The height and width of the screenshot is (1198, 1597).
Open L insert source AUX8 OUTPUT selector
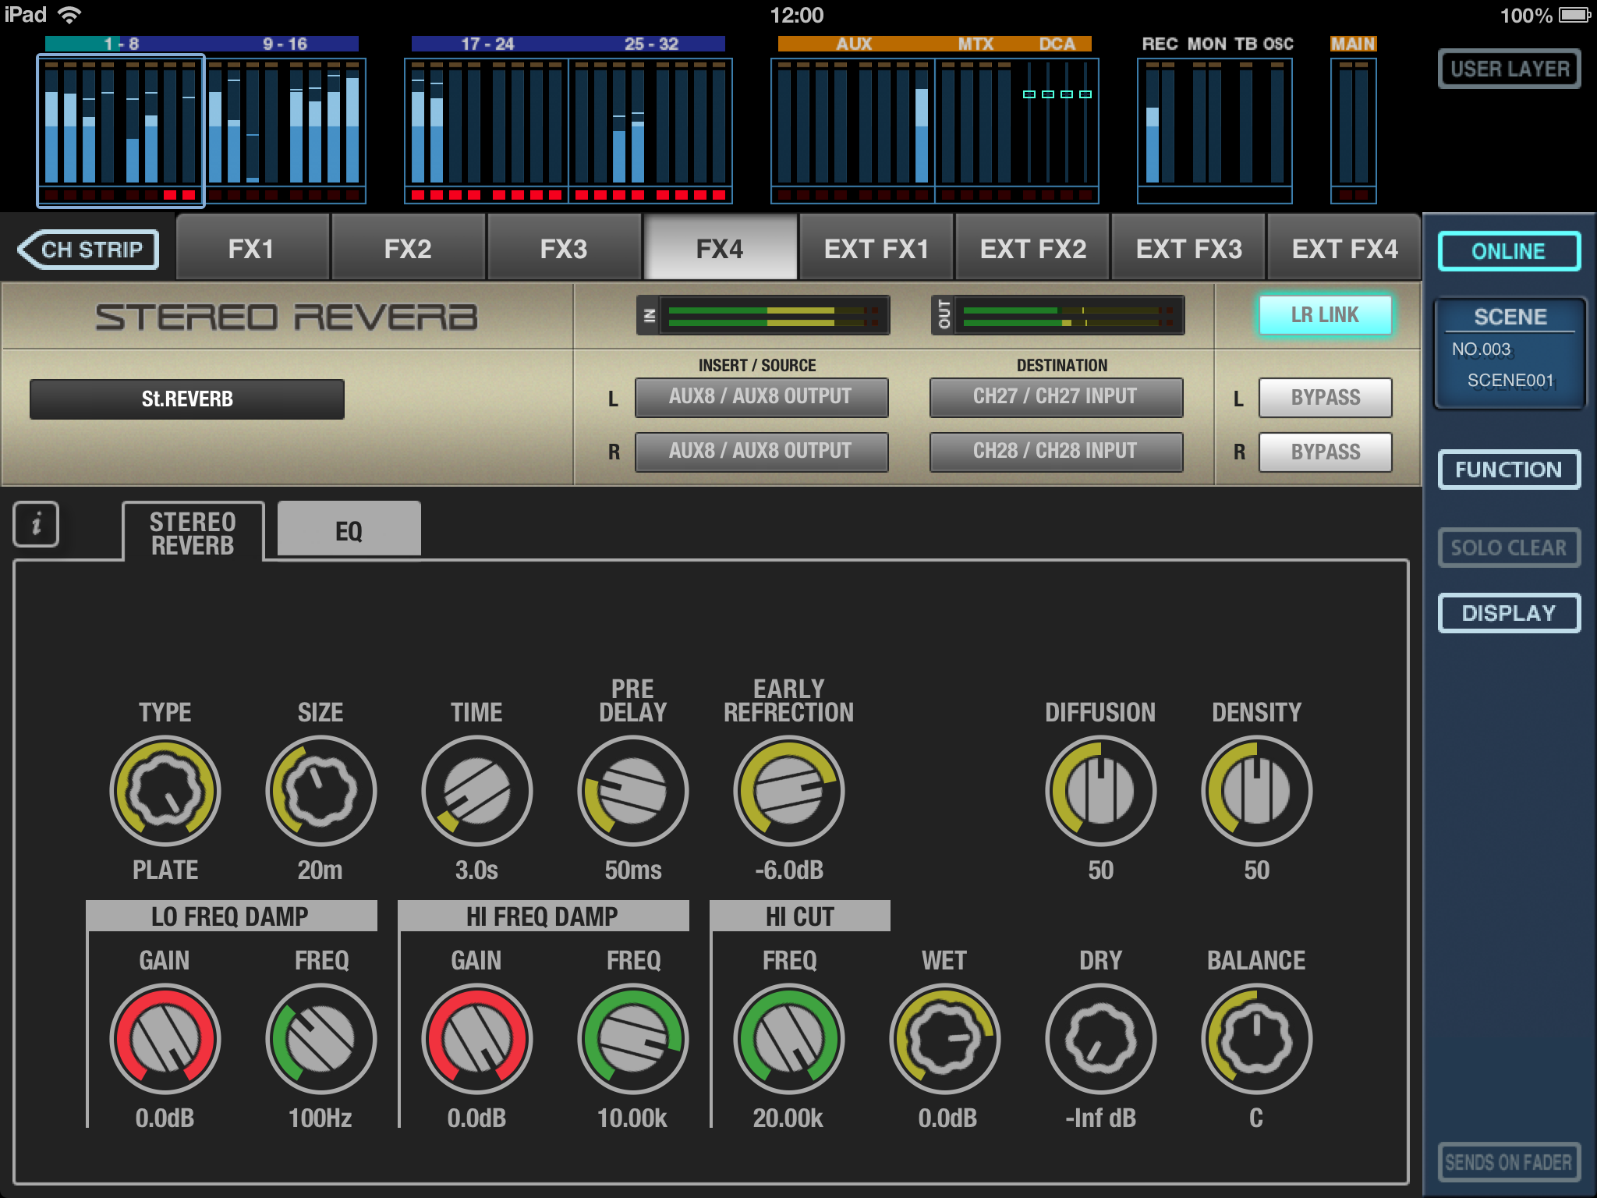(761, 397)
